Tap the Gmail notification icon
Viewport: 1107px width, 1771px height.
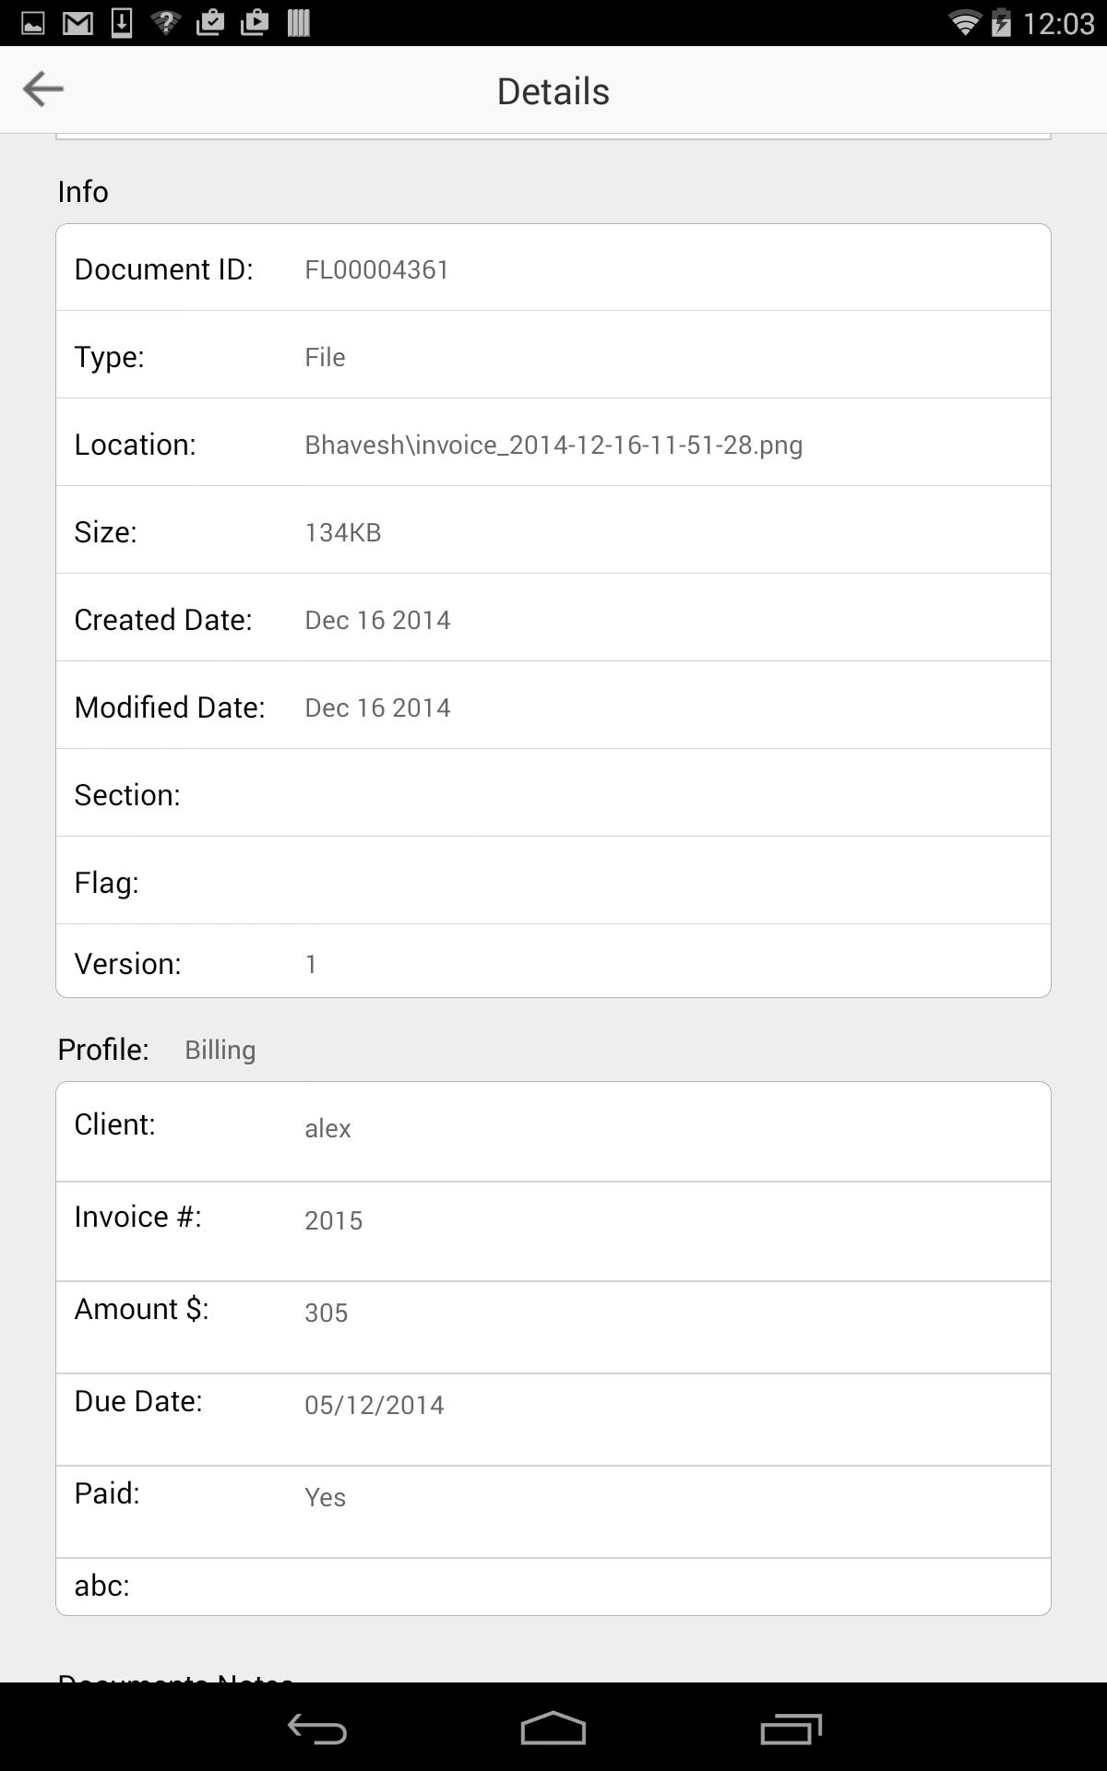(x=77, y=23)
